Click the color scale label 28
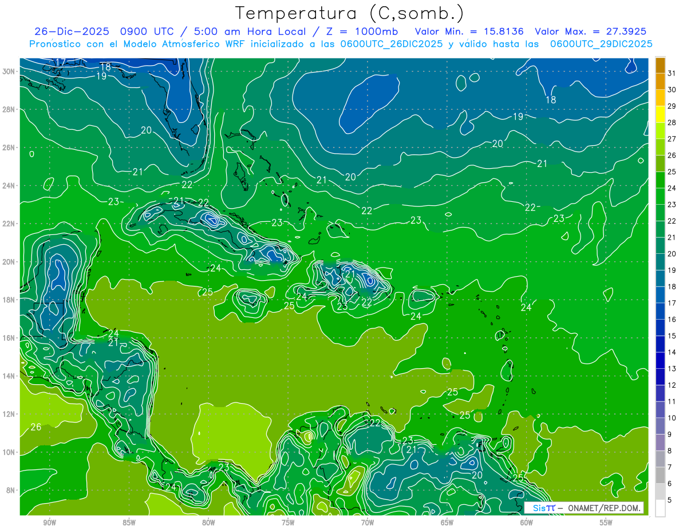Screen dimensions: 687x530 672,122
